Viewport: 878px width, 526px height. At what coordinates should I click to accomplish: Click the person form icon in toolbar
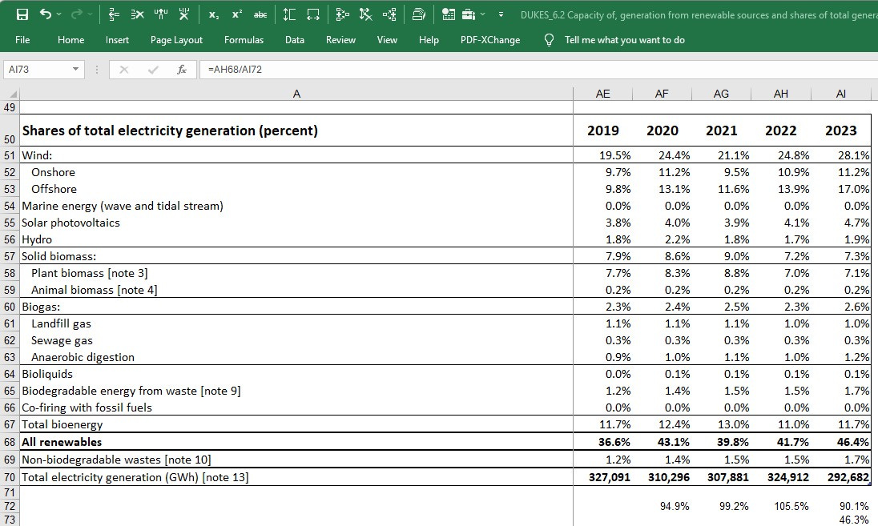448,14
